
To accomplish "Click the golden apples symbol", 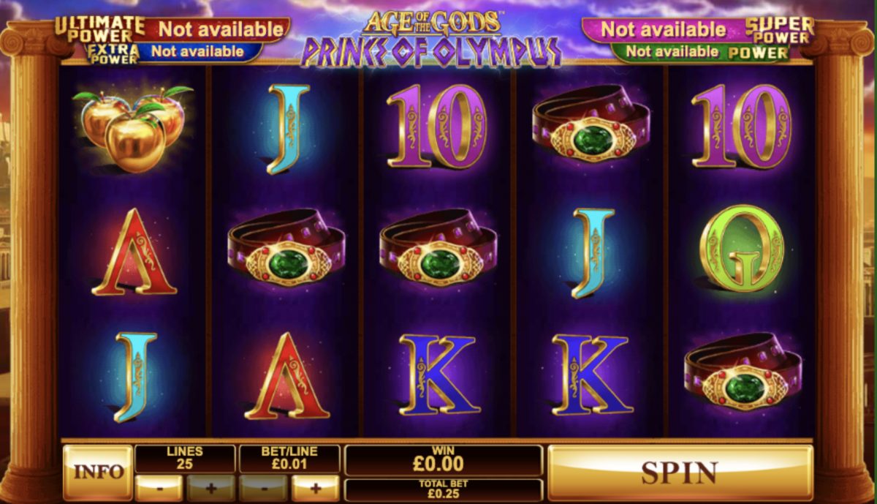I will (x=133, y=127).
